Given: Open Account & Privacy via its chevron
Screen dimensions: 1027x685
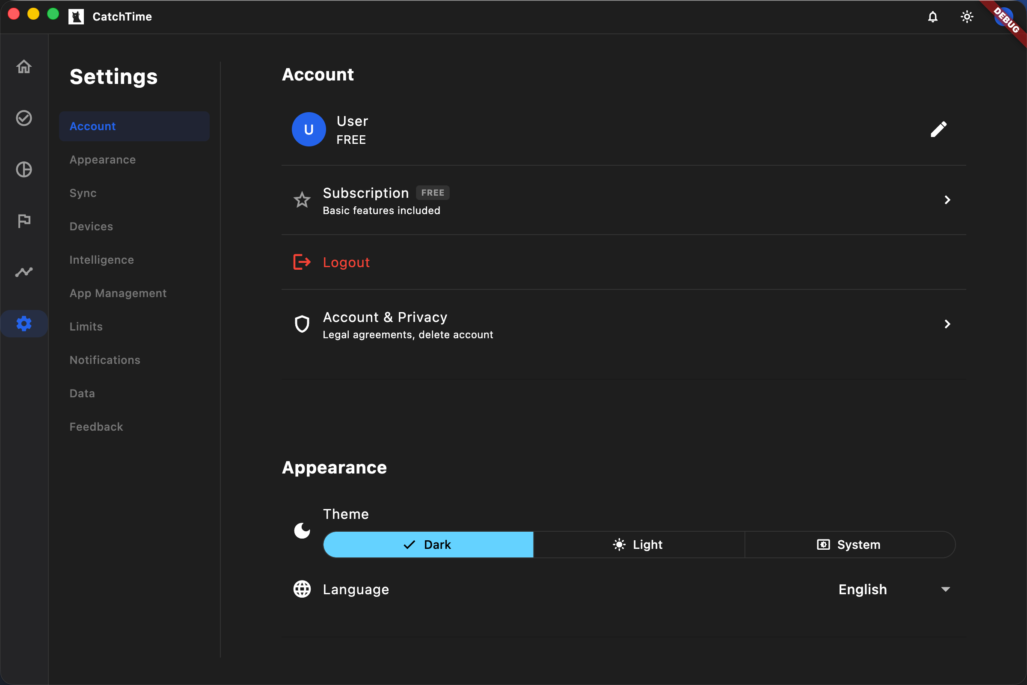Looking at the screenshot, I should [x=947, y=324].
